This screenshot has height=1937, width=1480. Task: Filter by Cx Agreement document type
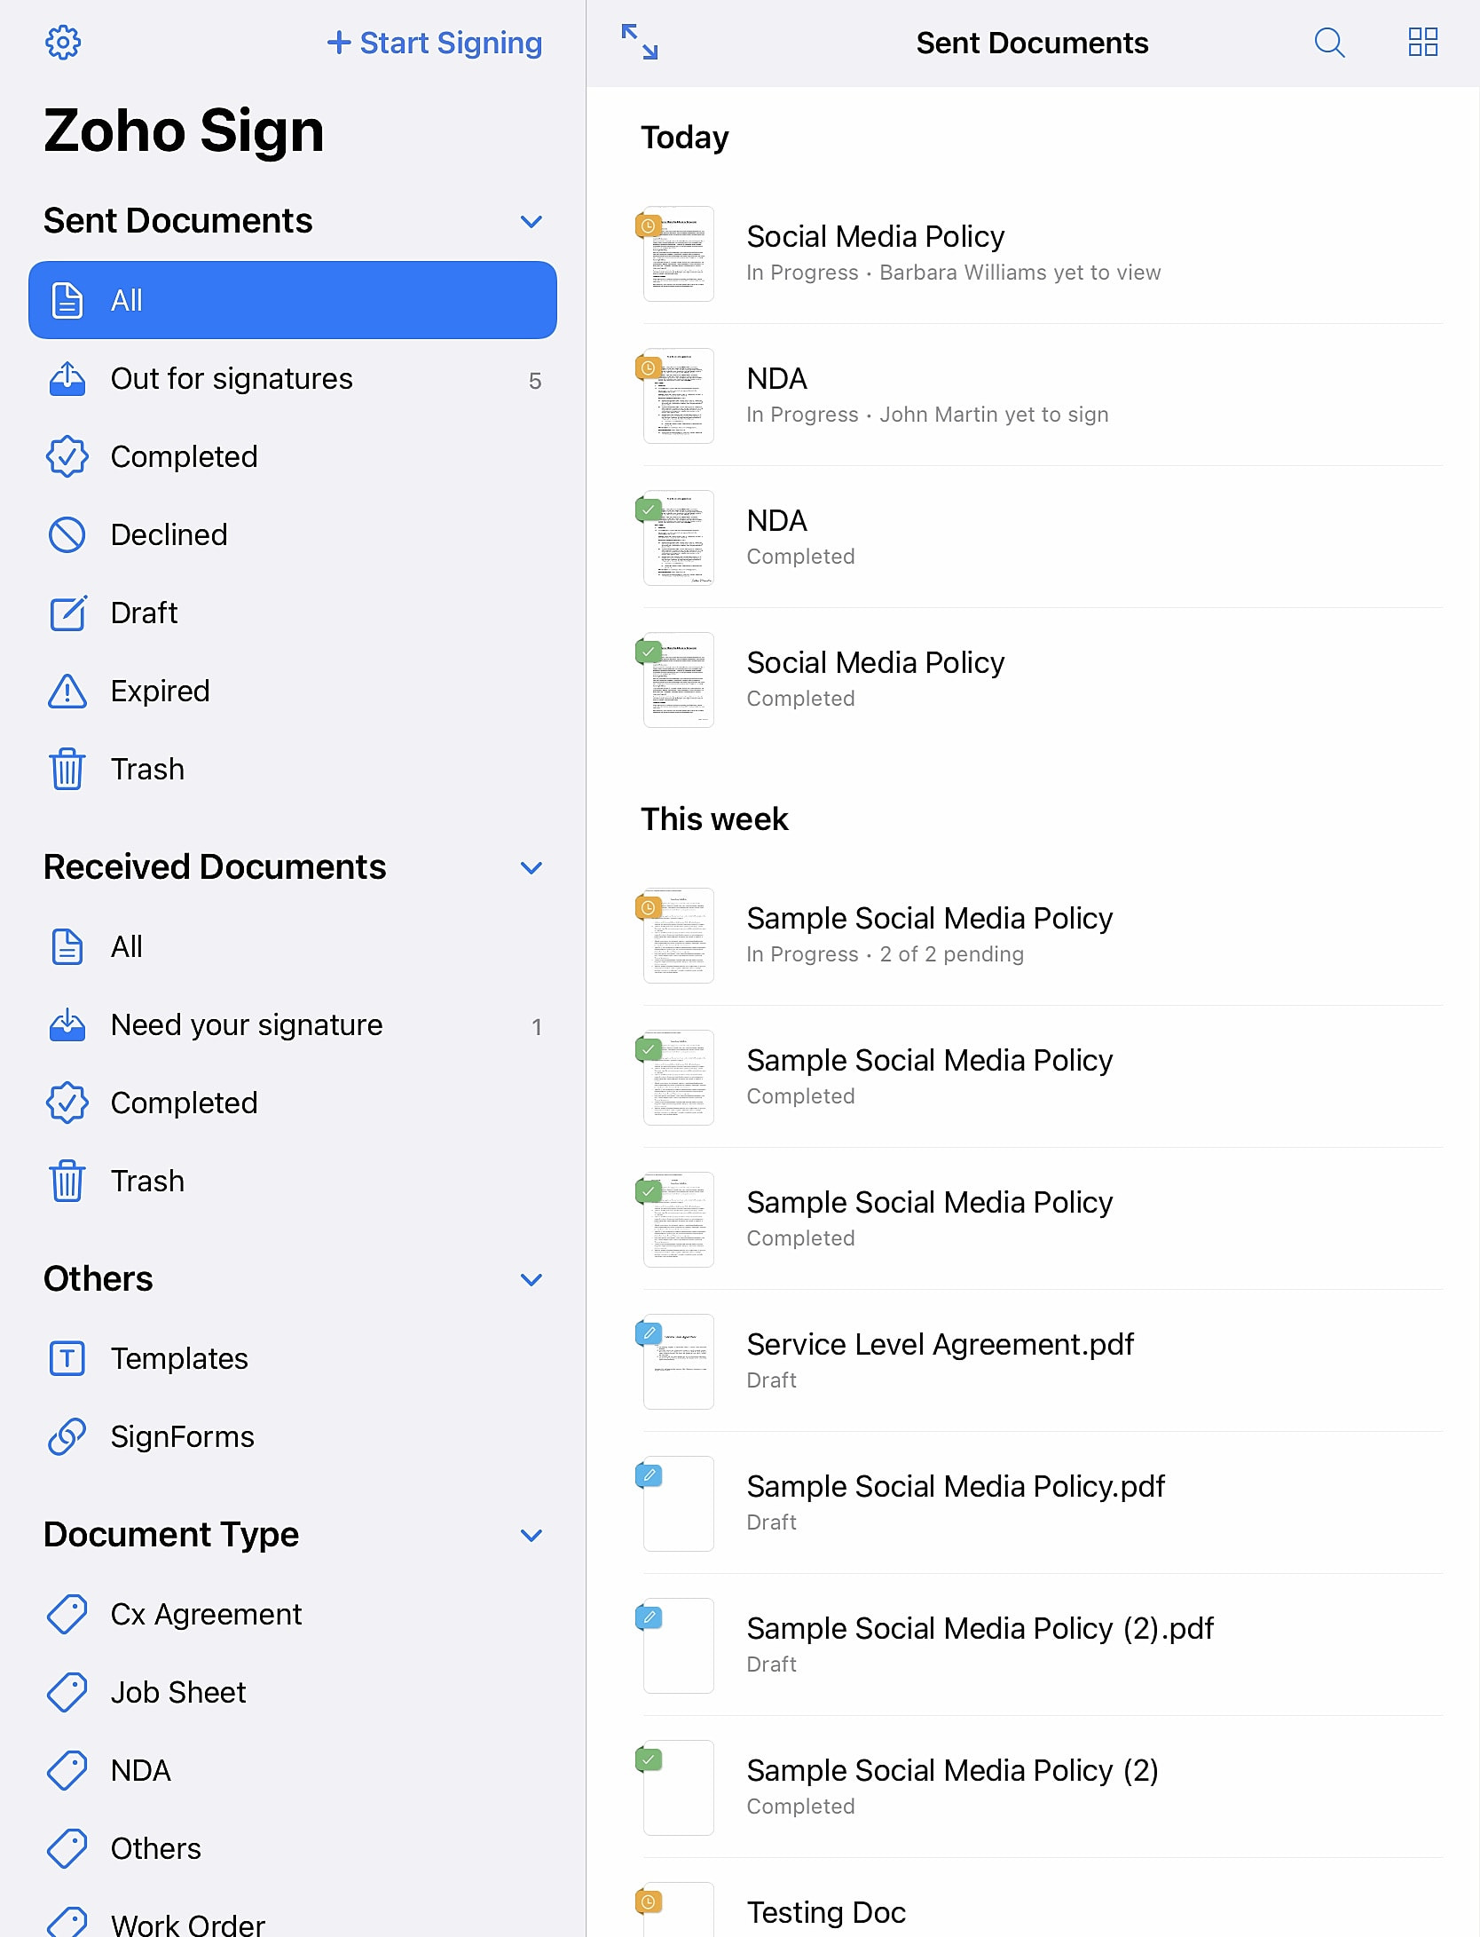293,1615
